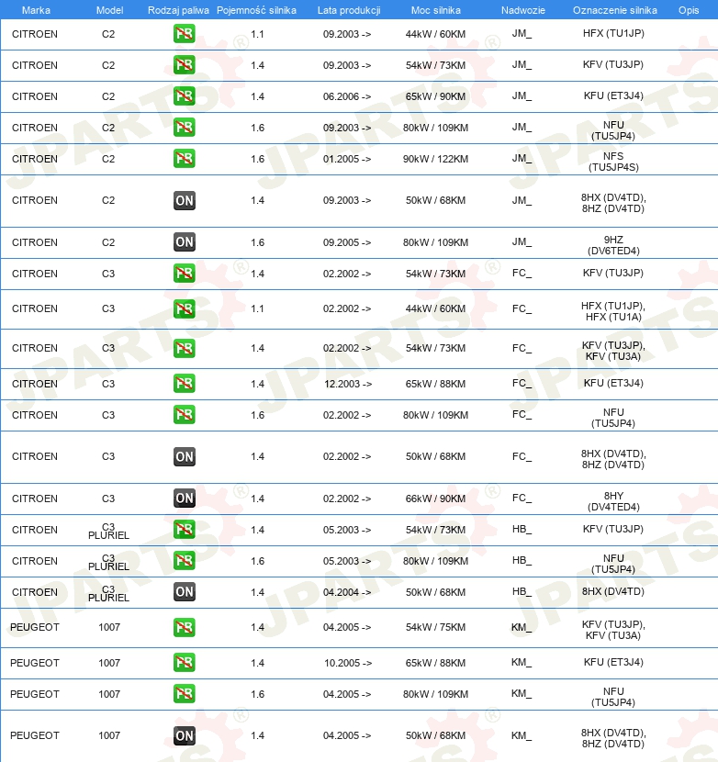Select engine code 8HX (DV4TD) in Pluriel row

613,591
